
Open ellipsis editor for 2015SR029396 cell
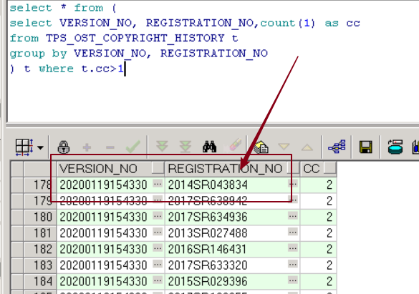[293, 280]
